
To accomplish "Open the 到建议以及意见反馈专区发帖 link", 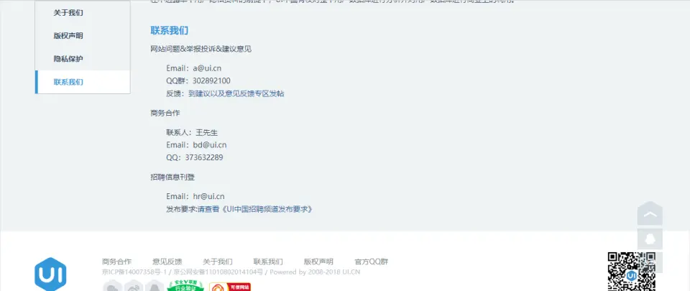I will click(236, 93).
